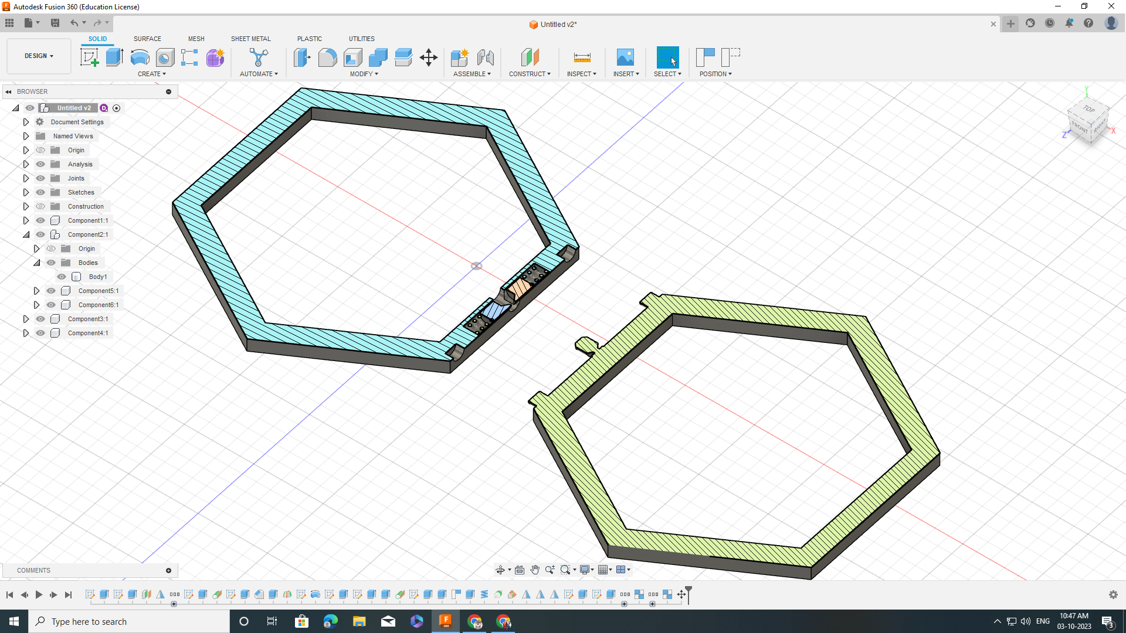Select the Fillet tool in Modify
The width and height of the screenshot is (1126, 633).
[x=327, y=57]
